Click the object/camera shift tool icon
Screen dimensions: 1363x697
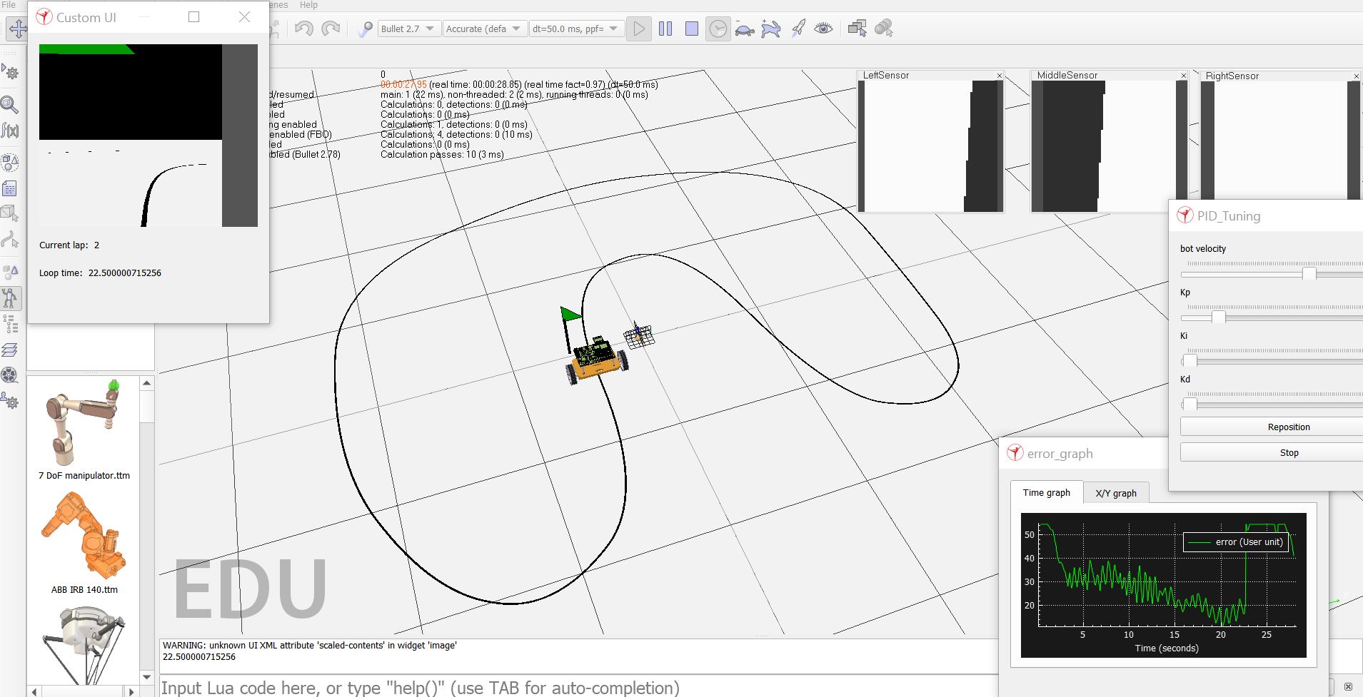(x=16, y=29)
